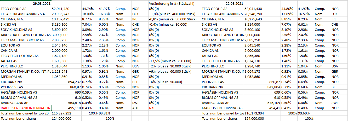This screenshot has width=348, height=121.
Task: Select MORGAN STANLEY +6% change cell
Action: 169,71
